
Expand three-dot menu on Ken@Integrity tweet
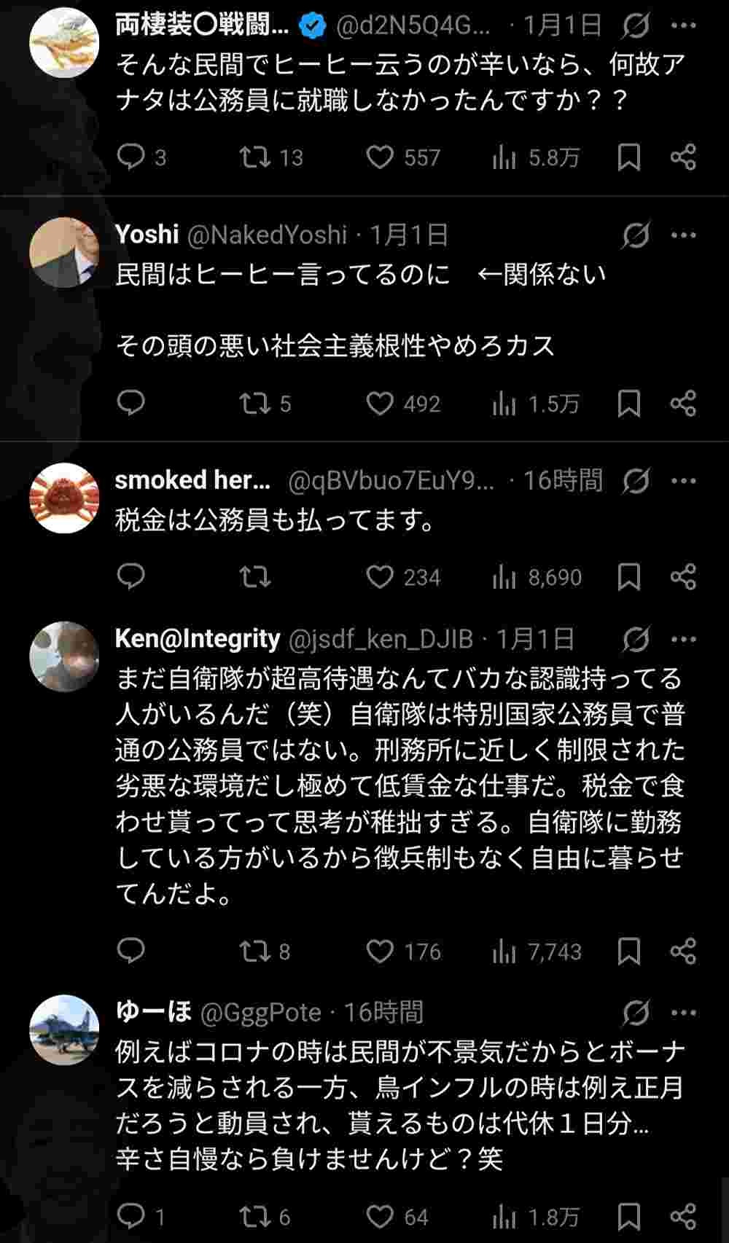(683, 640)
